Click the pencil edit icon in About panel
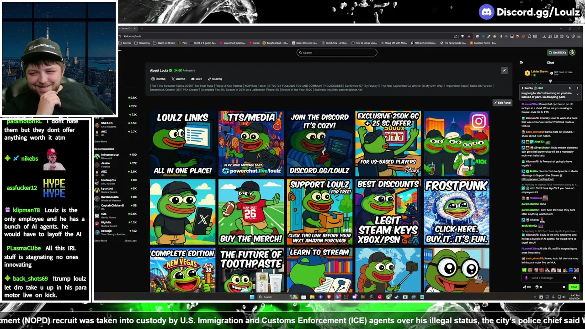This screenshot has height=329, width=585. (x=504, y=70)
